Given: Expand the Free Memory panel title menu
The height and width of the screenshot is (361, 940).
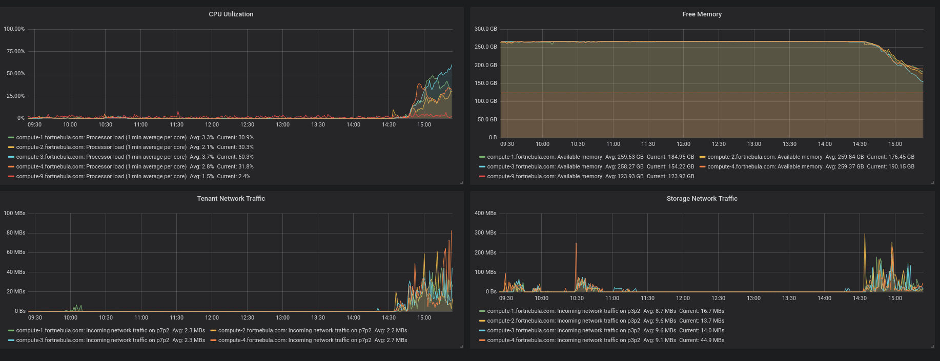Looking at the screenshot, I should coord(702,14).
